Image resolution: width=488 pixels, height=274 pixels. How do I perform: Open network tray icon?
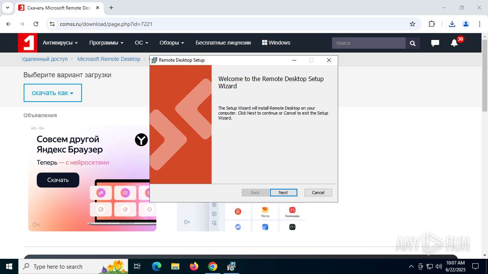click(x=430, y=266)
